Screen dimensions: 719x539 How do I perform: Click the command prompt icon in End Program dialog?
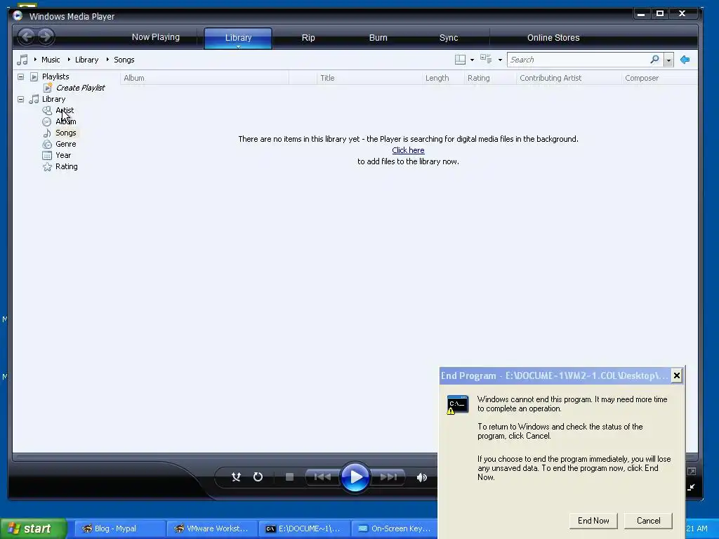click(x=458, y=405)
